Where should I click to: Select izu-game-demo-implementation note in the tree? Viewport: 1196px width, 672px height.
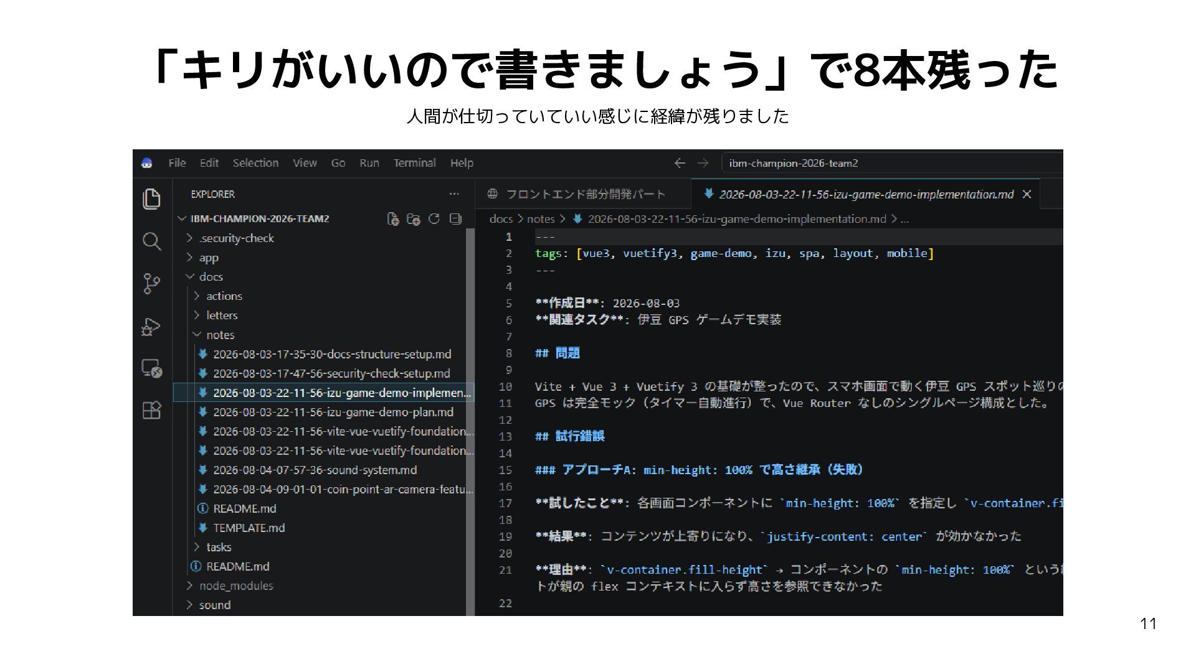pos(323,393)
